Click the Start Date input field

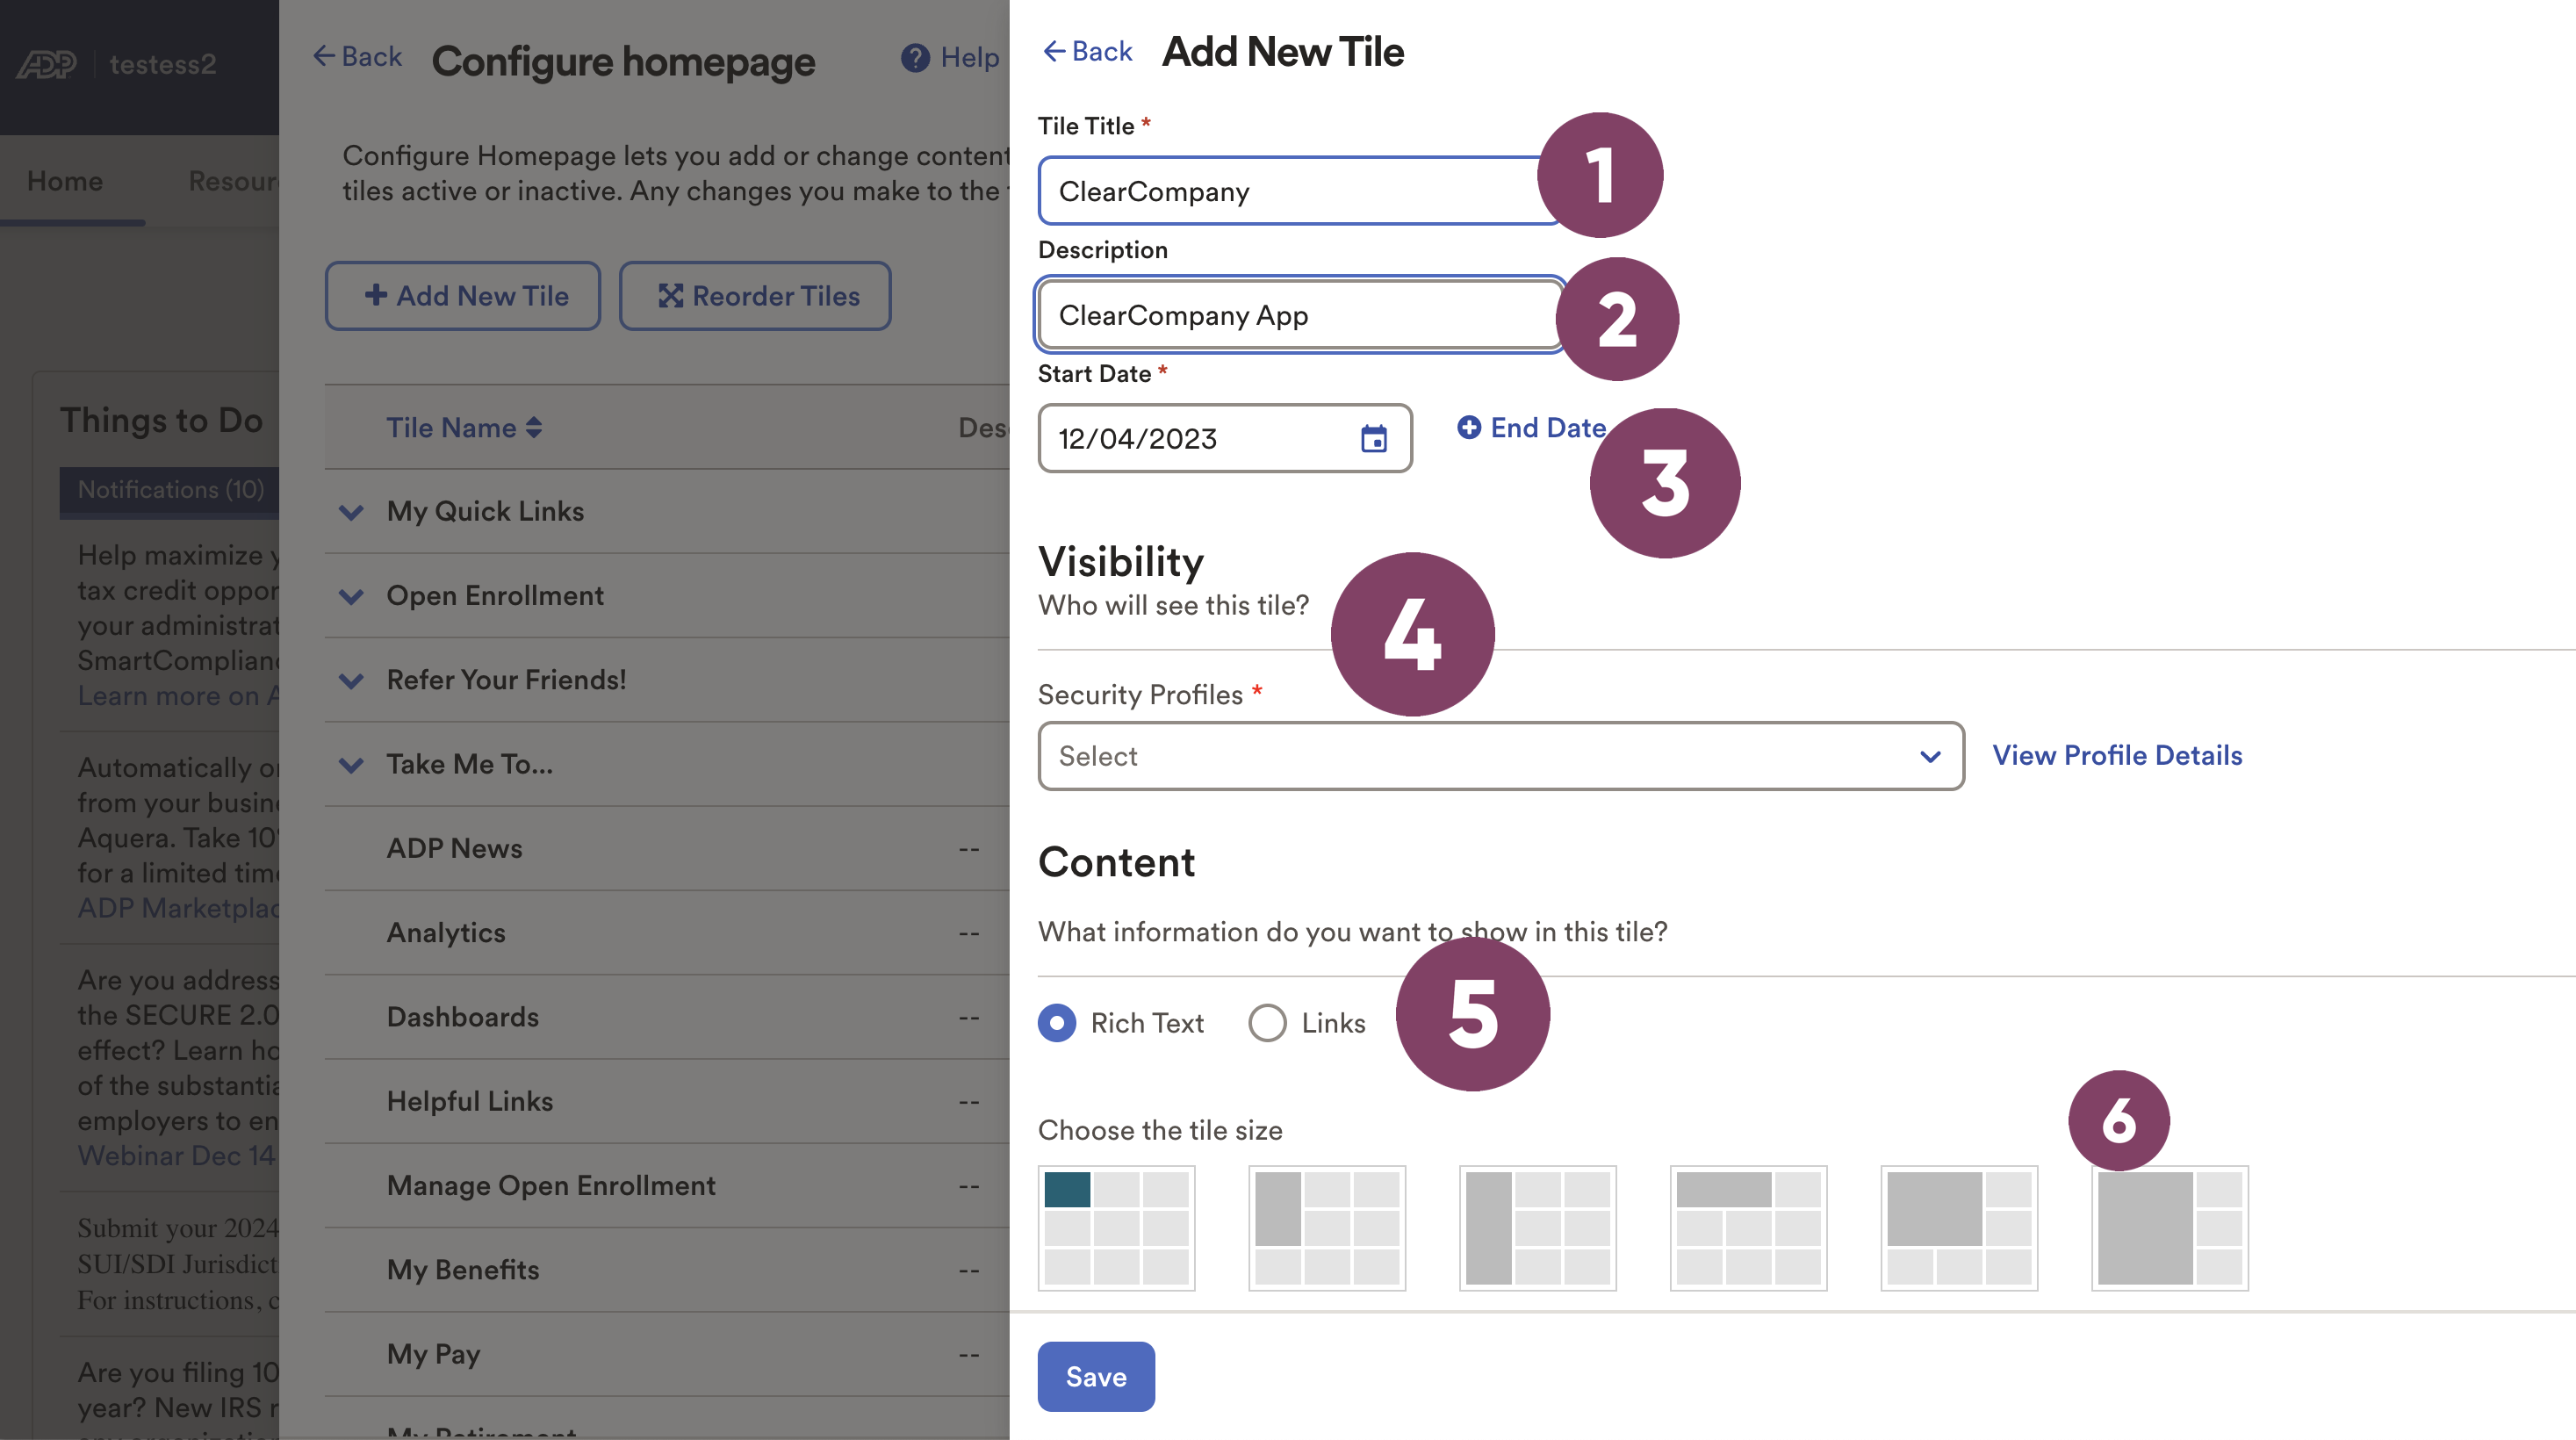click(1224, 438)
